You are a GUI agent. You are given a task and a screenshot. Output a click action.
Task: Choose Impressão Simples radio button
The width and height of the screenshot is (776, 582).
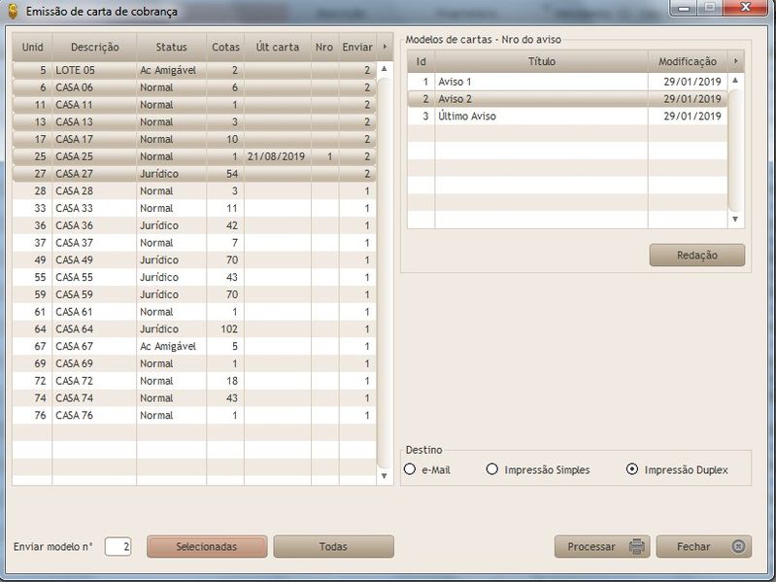click(x=492, y=469)
